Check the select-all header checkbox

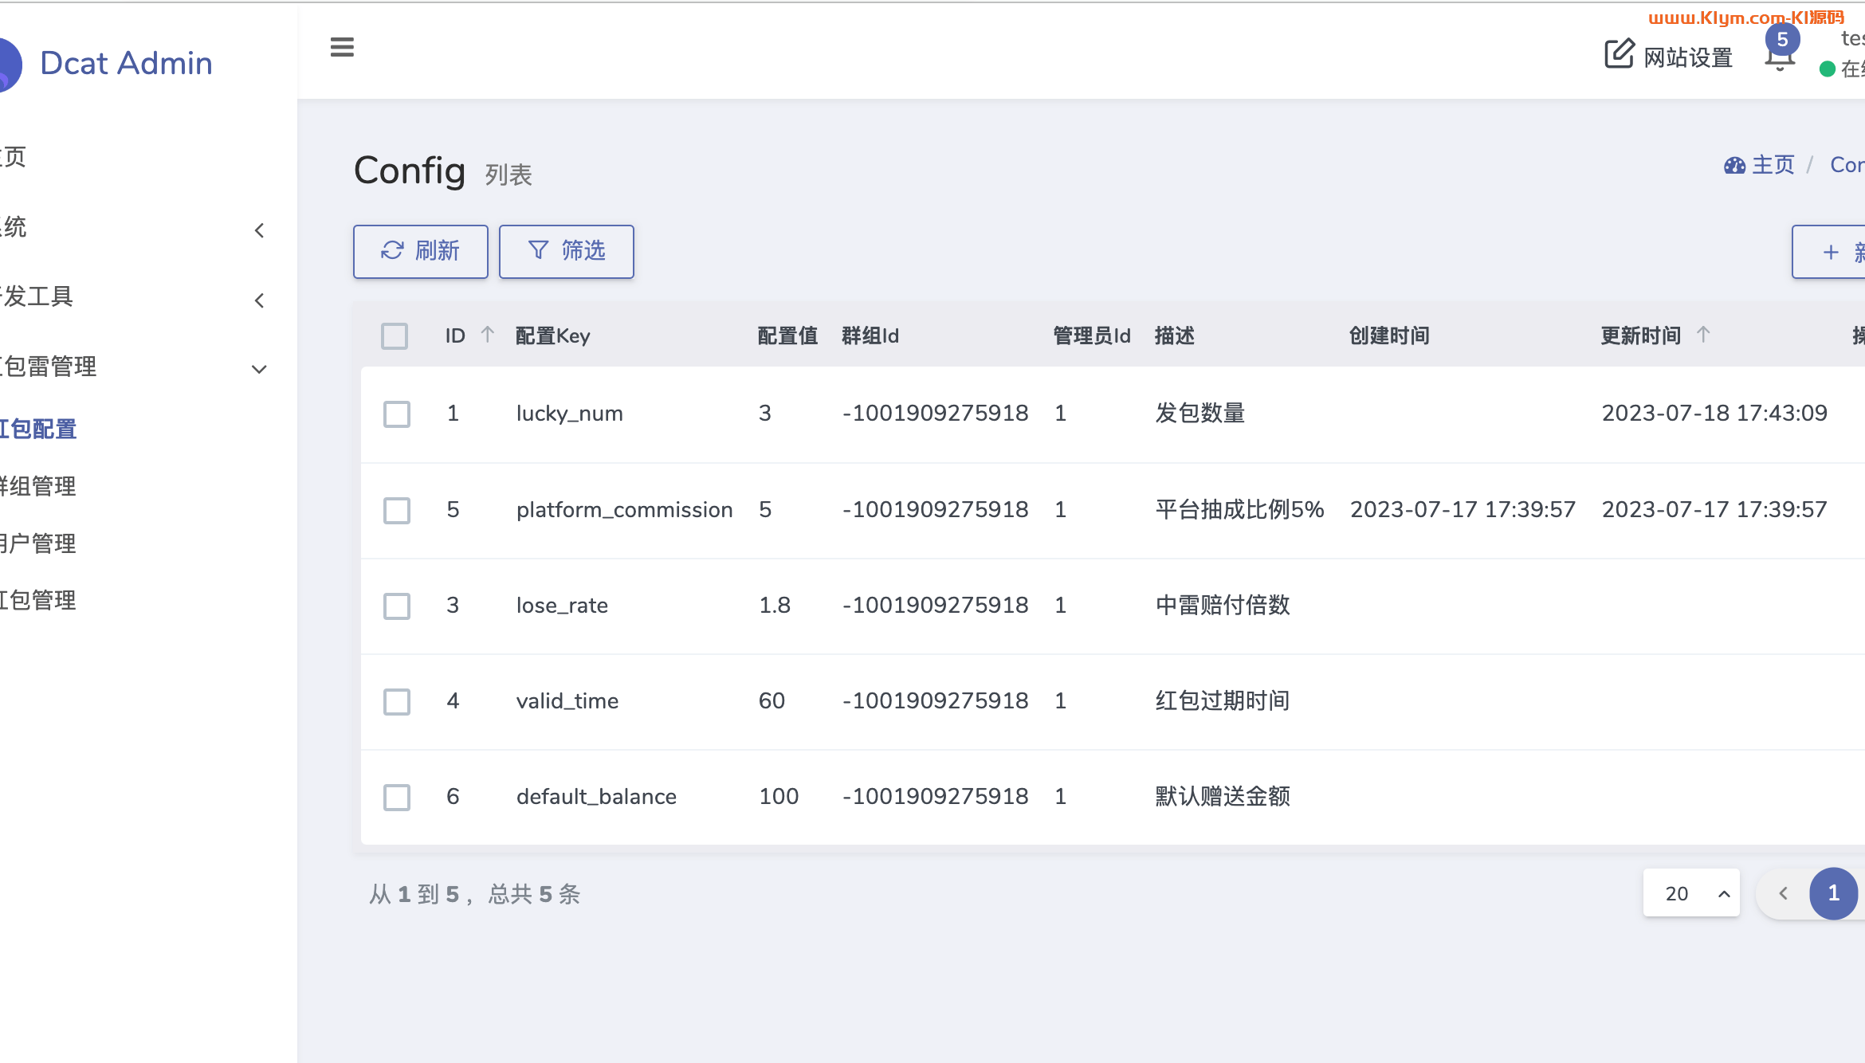[395, 336]
